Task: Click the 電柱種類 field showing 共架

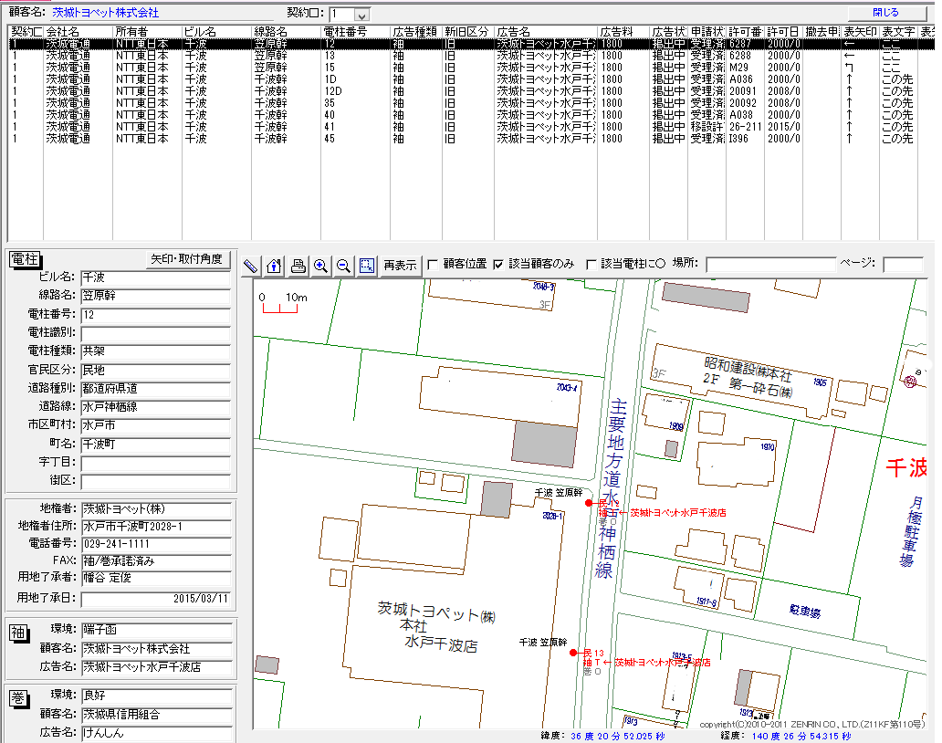Action: click(x=155, y=351)
